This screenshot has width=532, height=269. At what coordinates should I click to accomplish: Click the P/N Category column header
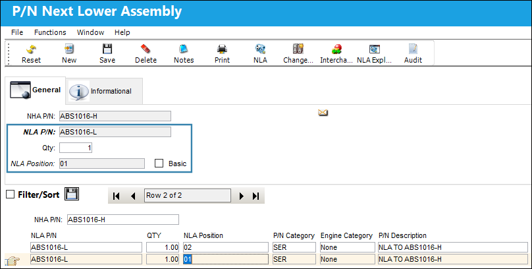(294, 236)
